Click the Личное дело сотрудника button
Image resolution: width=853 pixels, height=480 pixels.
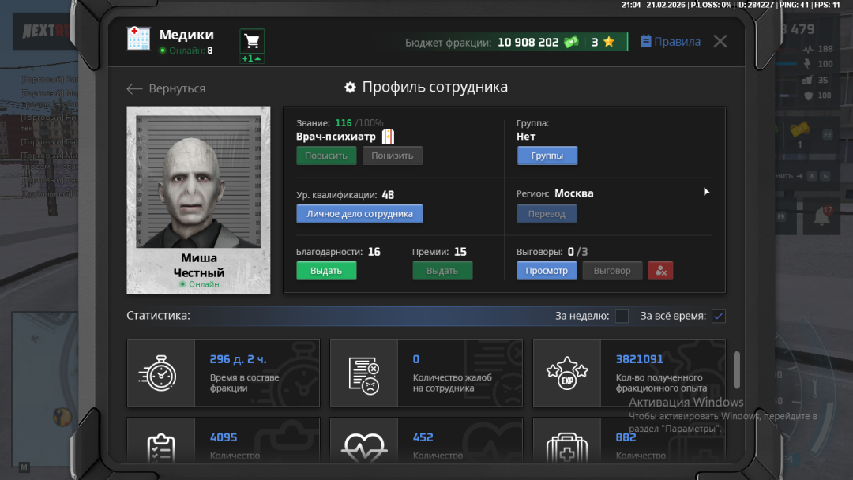coord(359,213)
